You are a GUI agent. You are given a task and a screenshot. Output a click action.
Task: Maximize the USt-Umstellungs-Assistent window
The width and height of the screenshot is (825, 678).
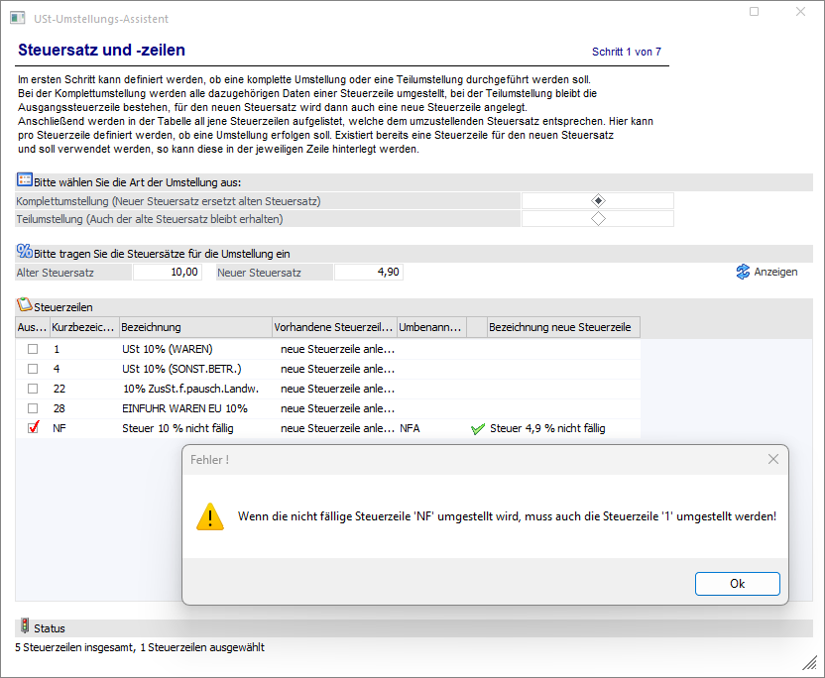click(754, 12)
